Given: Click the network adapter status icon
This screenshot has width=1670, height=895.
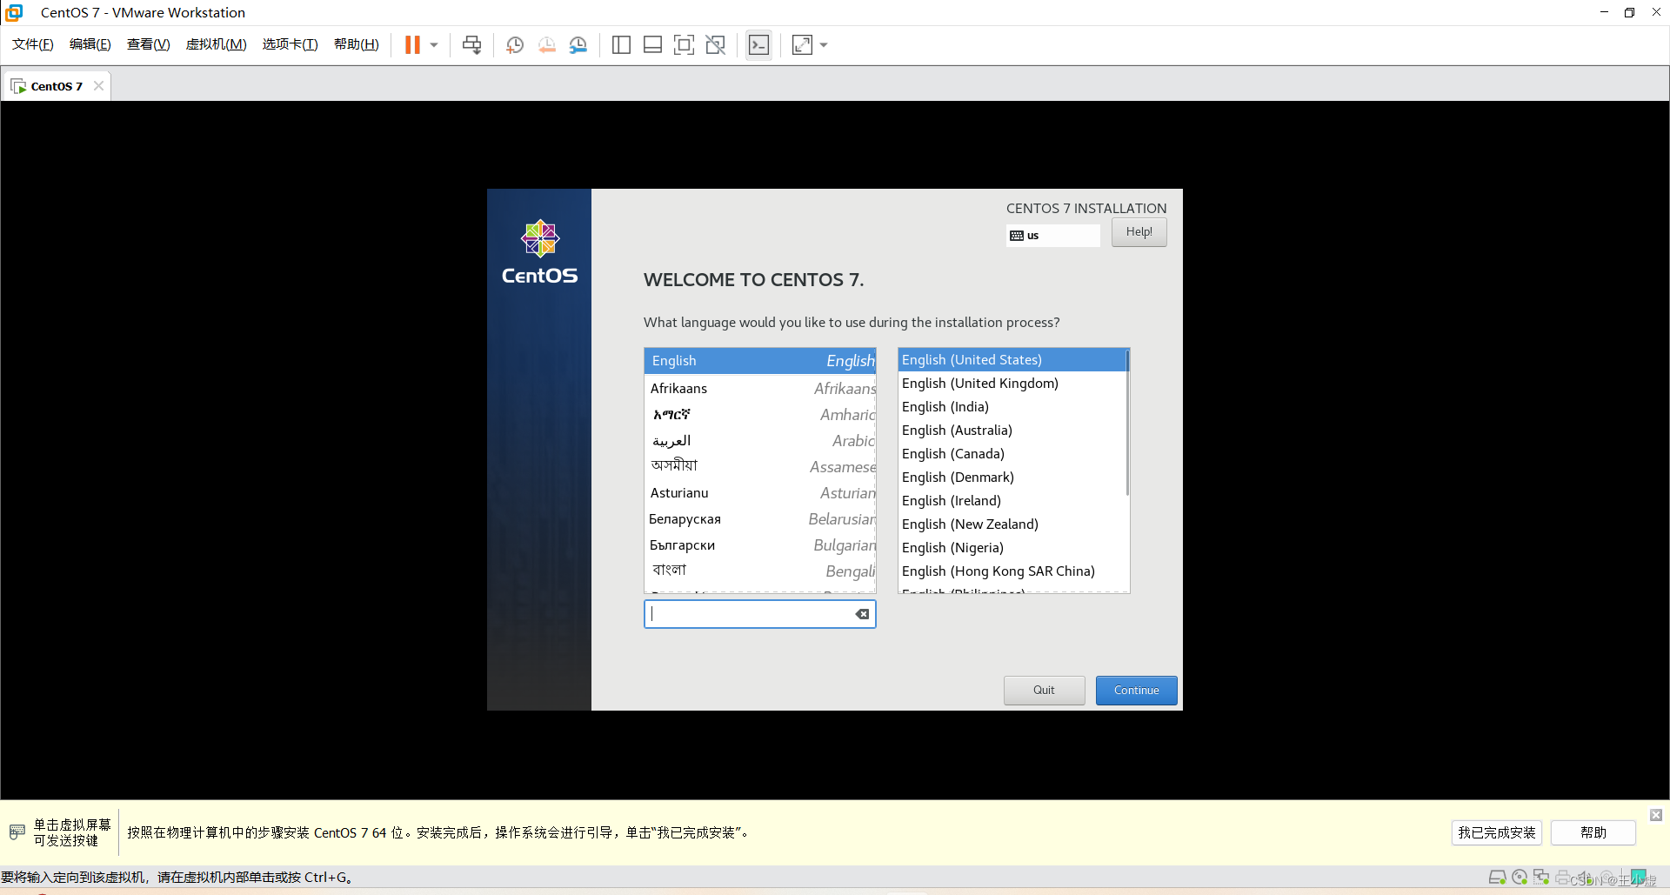Looking at the screenshot, I should tap(1541, 878).
